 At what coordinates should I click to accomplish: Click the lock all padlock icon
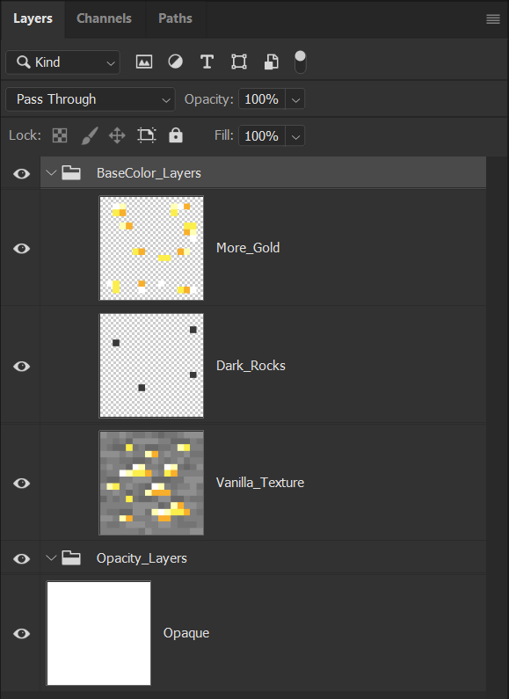click(x=176, y=135)
